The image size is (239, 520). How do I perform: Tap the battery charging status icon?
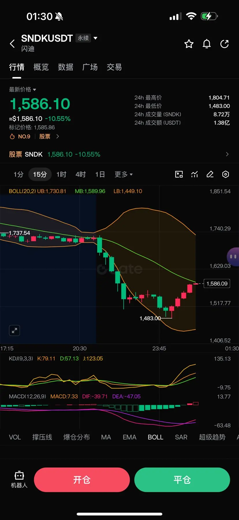209,16
